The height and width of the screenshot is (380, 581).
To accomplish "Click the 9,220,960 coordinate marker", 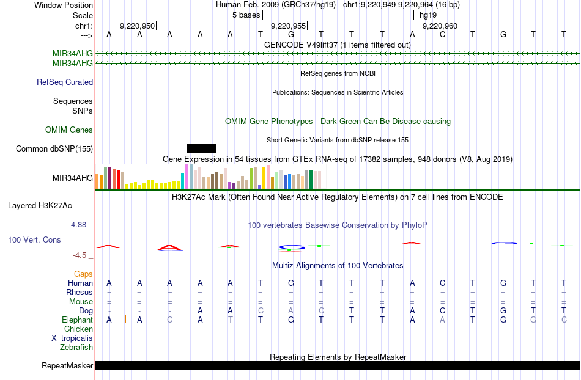I will pyautogui.click(x=440, y=26).
